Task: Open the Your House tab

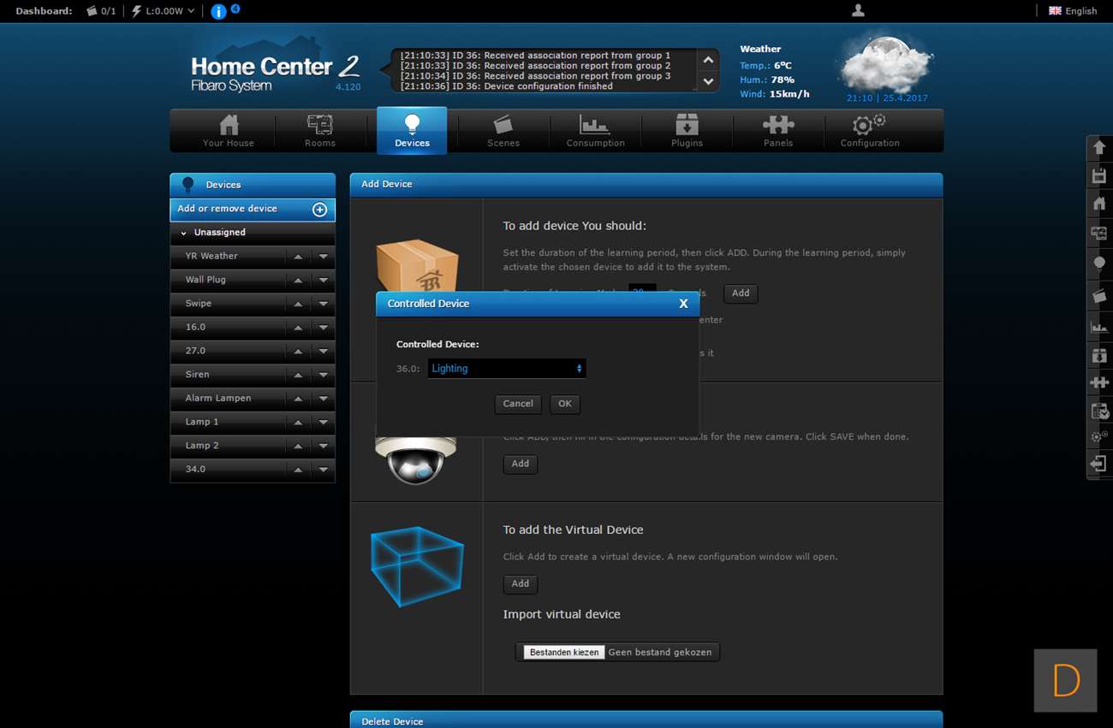Action: (229, 131)
